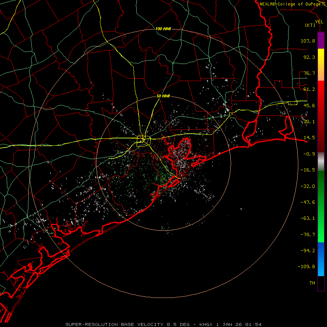
Task: Click the VEL legend title
Action: pos(319,22)
